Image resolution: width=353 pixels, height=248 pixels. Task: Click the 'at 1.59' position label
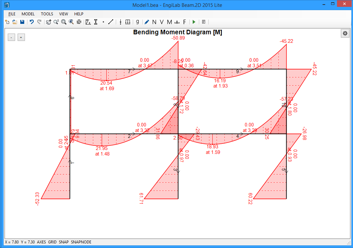point(213,152)
